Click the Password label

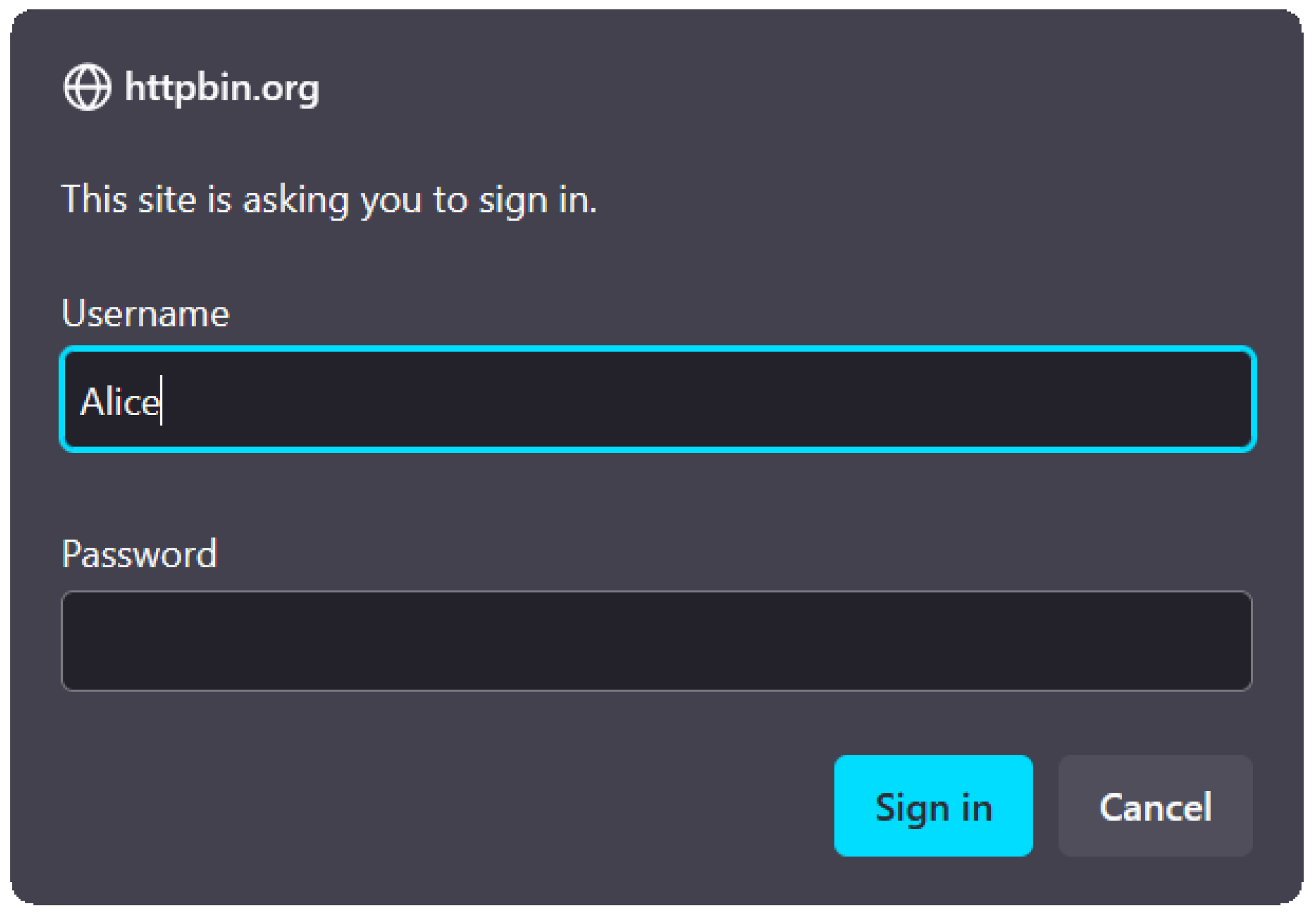coord(139,554)
